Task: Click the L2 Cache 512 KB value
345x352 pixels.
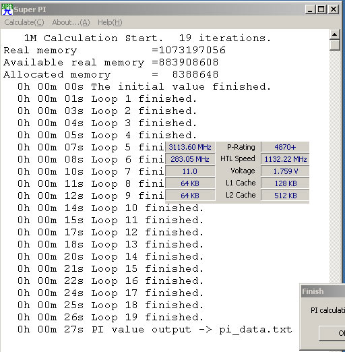Action: (x=285, y=196)
